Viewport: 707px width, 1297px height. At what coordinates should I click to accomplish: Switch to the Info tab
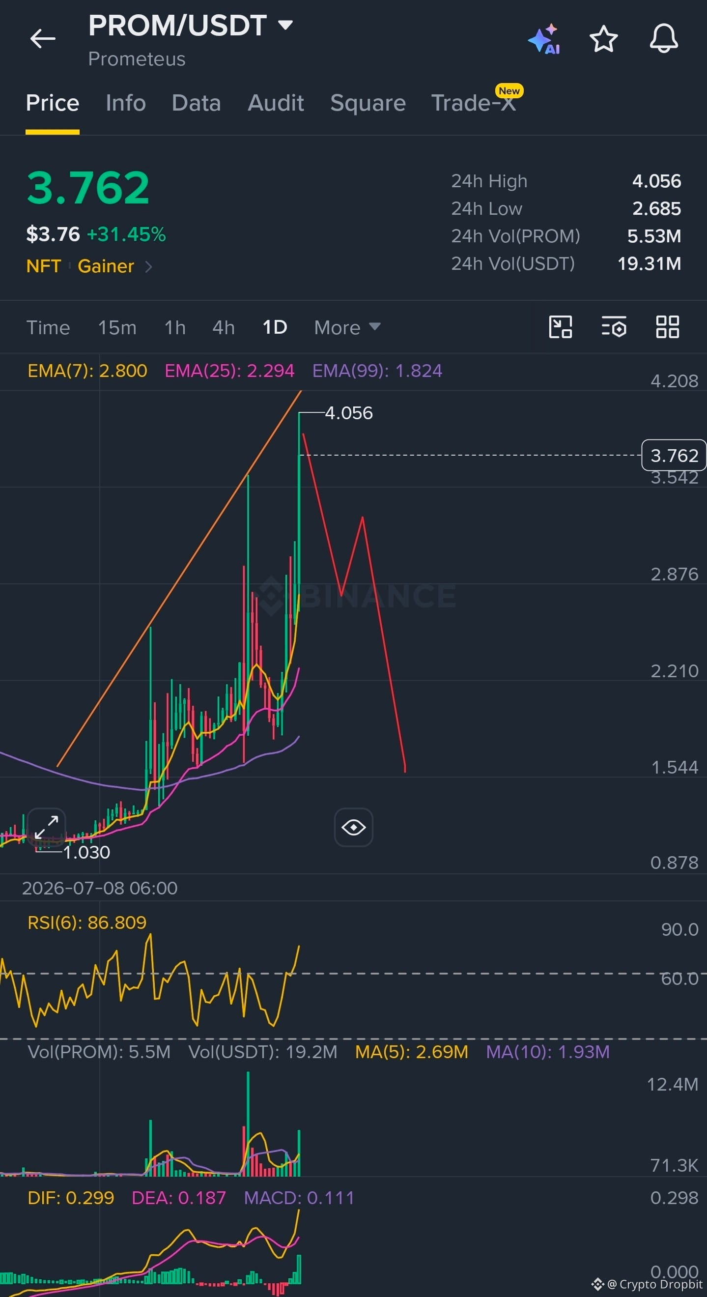126,103
